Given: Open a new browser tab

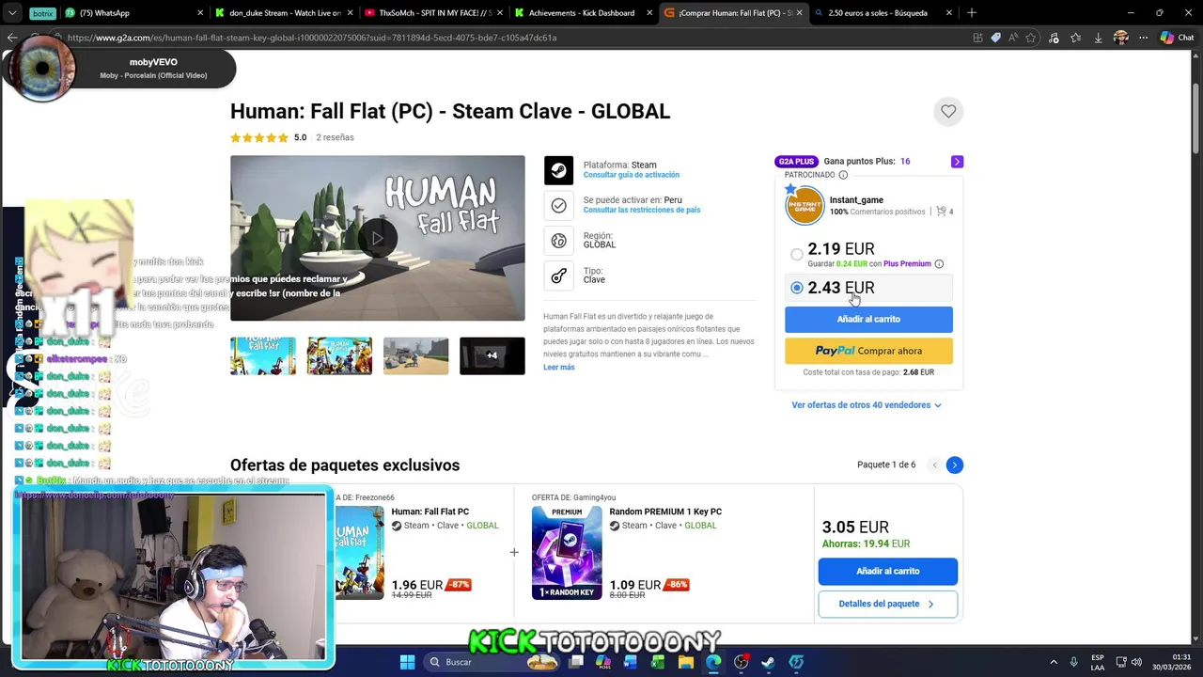Looking at the screenshot, I should pyautogui.click(x=972, y=13).
